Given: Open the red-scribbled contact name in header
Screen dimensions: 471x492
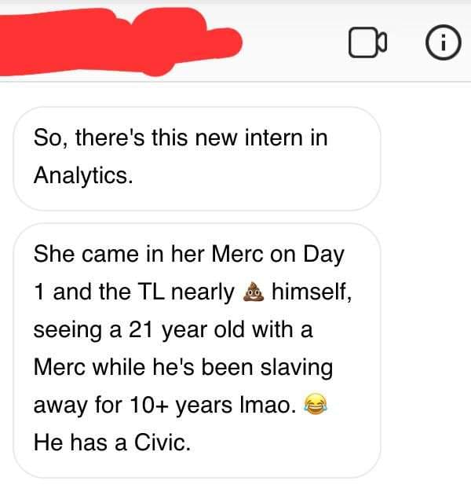Looking at the screenshot, I should [x=119, y=42].
